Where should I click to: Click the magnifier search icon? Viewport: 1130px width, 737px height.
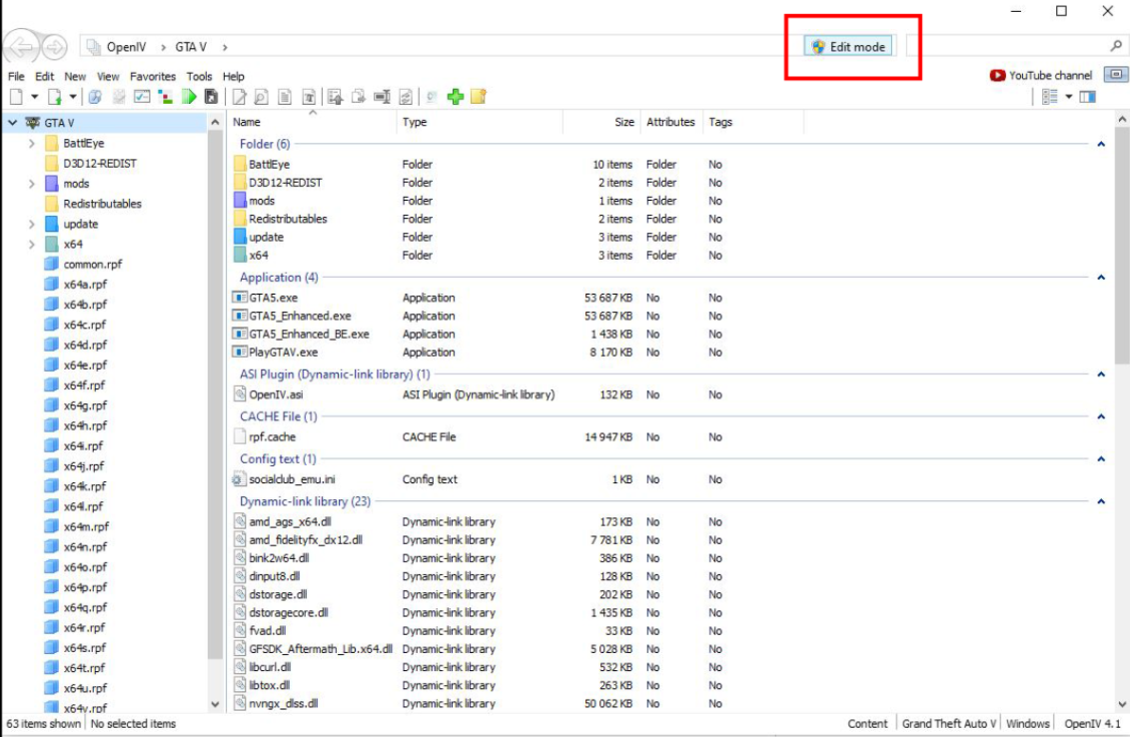(x=1116, y=46)
